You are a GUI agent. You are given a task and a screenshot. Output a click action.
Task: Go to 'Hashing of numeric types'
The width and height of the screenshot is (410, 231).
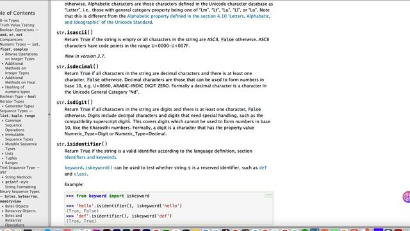(17, 89)
